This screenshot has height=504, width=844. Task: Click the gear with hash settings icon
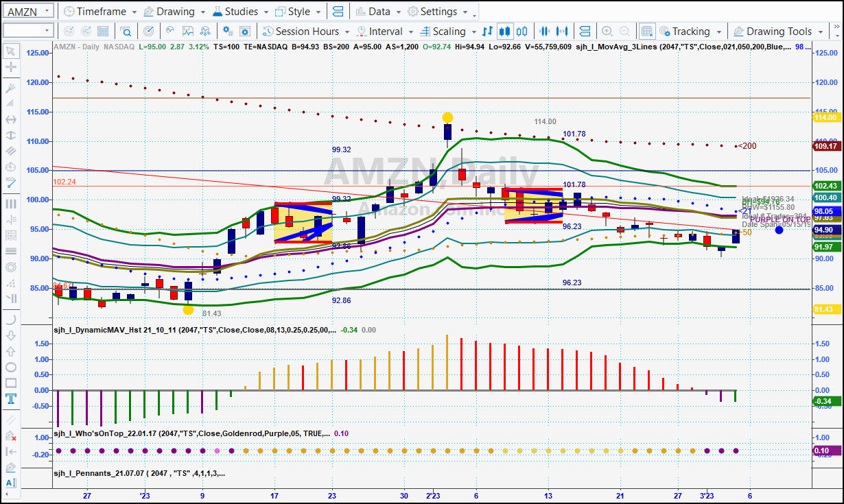coord(228,32)
